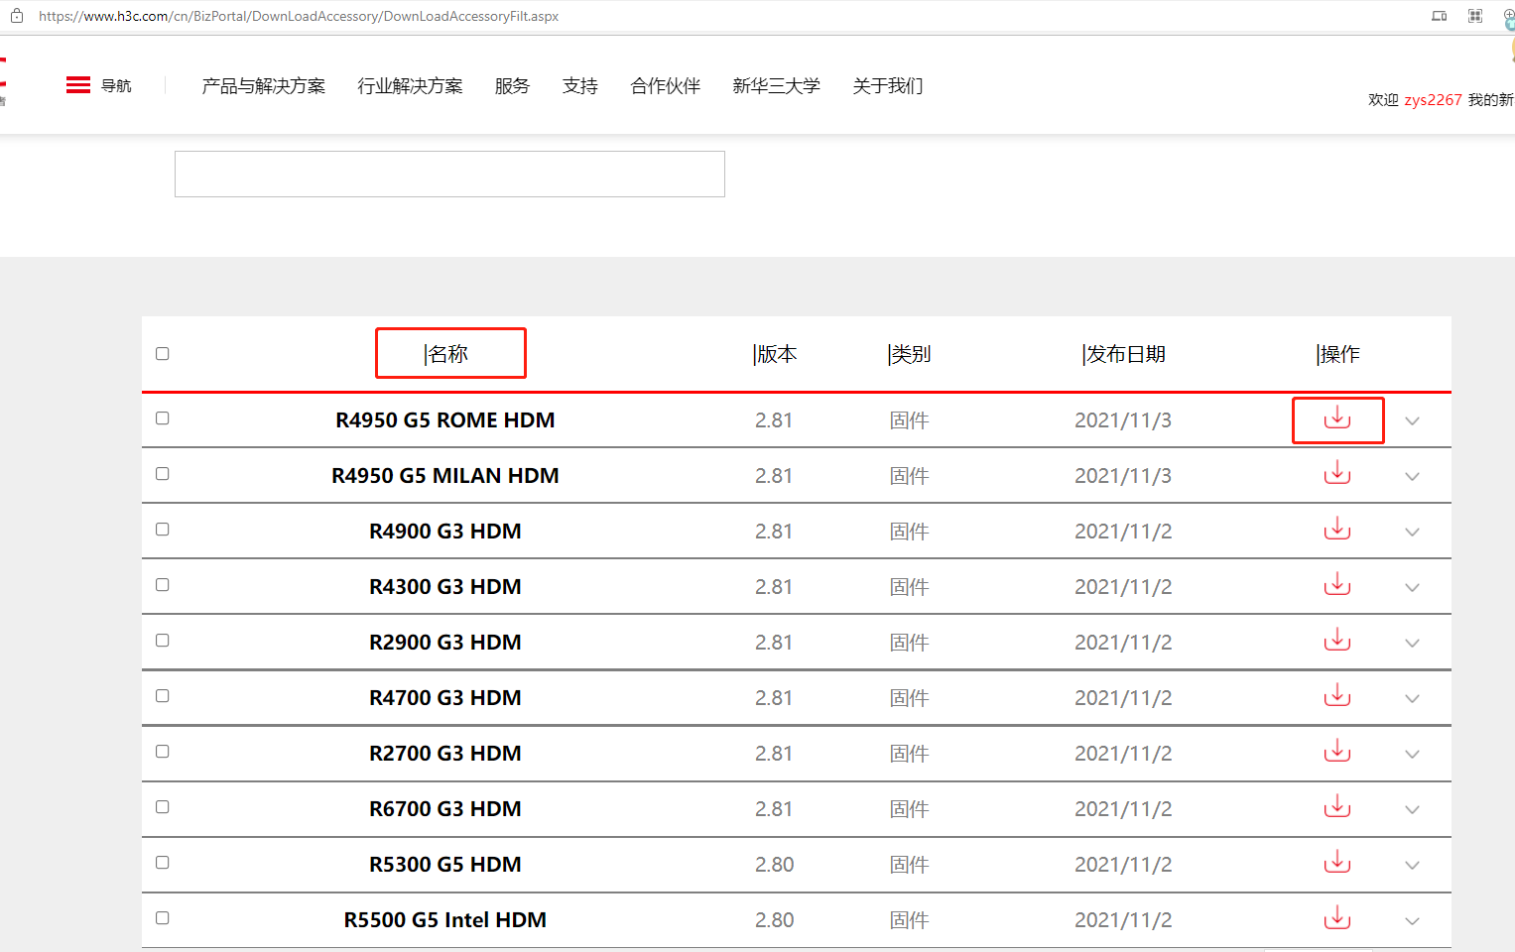Expand details for the R4900 G3 HDM row
The width and height of the screenshot is (1515, 952).
pos(1413,533)
